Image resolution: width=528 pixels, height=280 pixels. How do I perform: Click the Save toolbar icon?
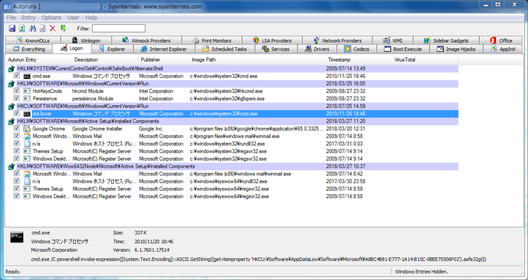[x=12, y=29]
